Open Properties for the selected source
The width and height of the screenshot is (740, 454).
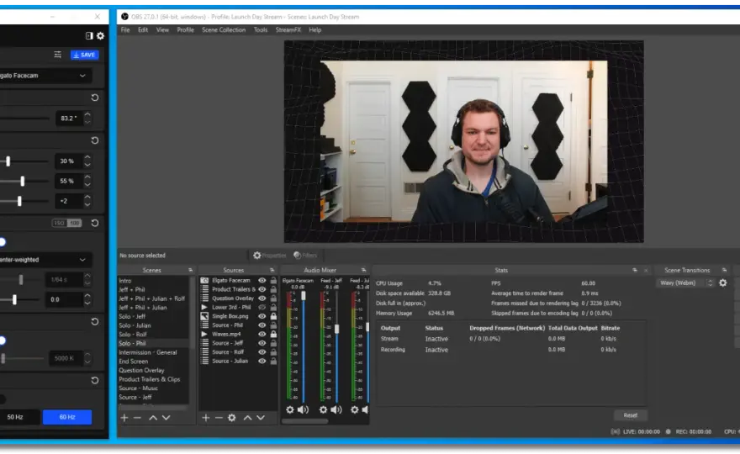pyautogui.click(x=270, y=256)
